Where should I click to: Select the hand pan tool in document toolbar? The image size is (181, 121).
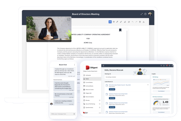pos(110,22)
